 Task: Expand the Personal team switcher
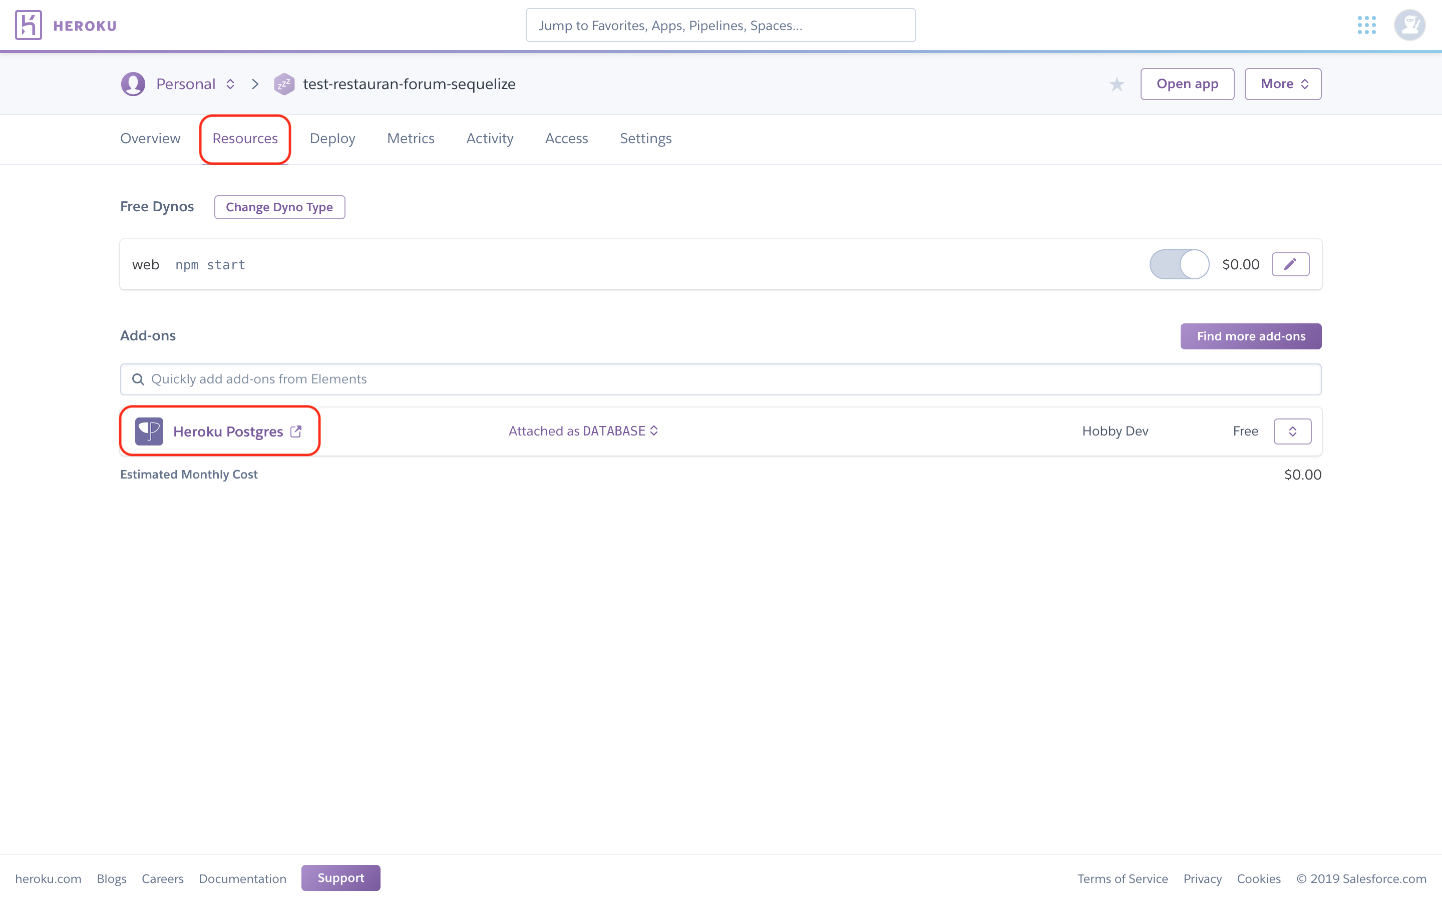(230, 84)
